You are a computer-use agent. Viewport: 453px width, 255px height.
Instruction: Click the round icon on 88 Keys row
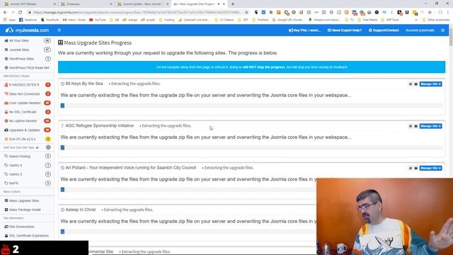(411, 84)
